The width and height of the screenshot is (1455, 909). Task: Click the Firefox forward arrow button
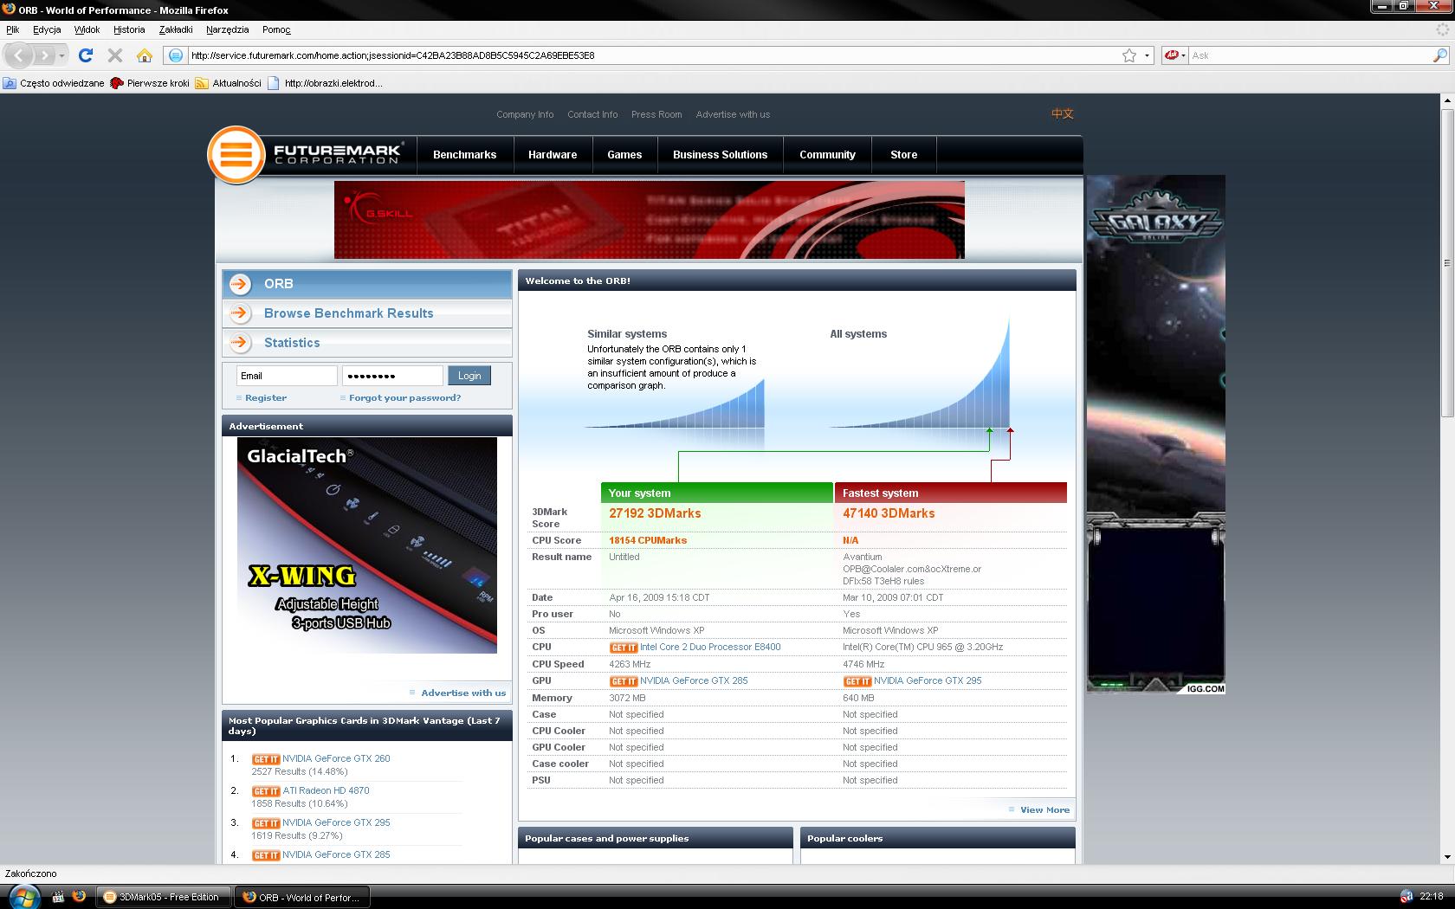coord(44,55)
